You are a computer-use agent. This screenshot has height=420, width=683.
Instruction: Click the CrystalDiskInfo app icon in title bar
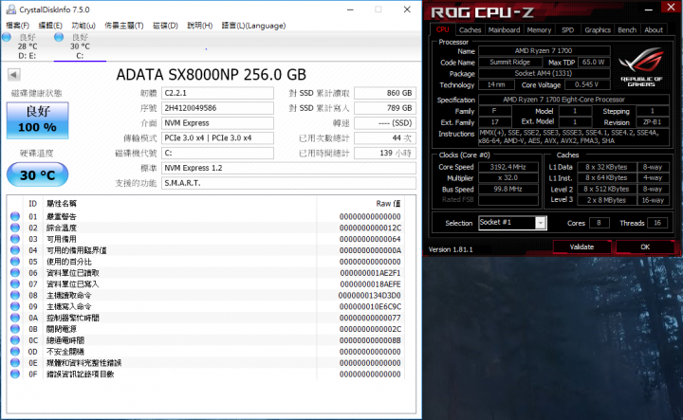[11, 9]
